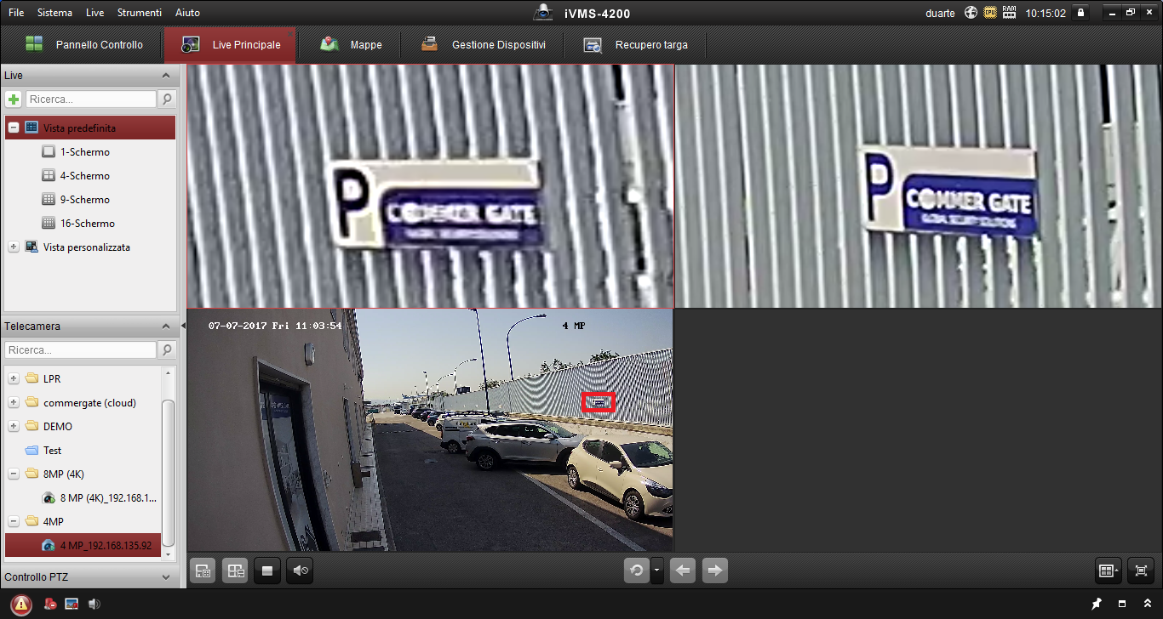The image size is (1163, 619).
Task: Select the 1-Schermo layout
Action: (84, 152)
